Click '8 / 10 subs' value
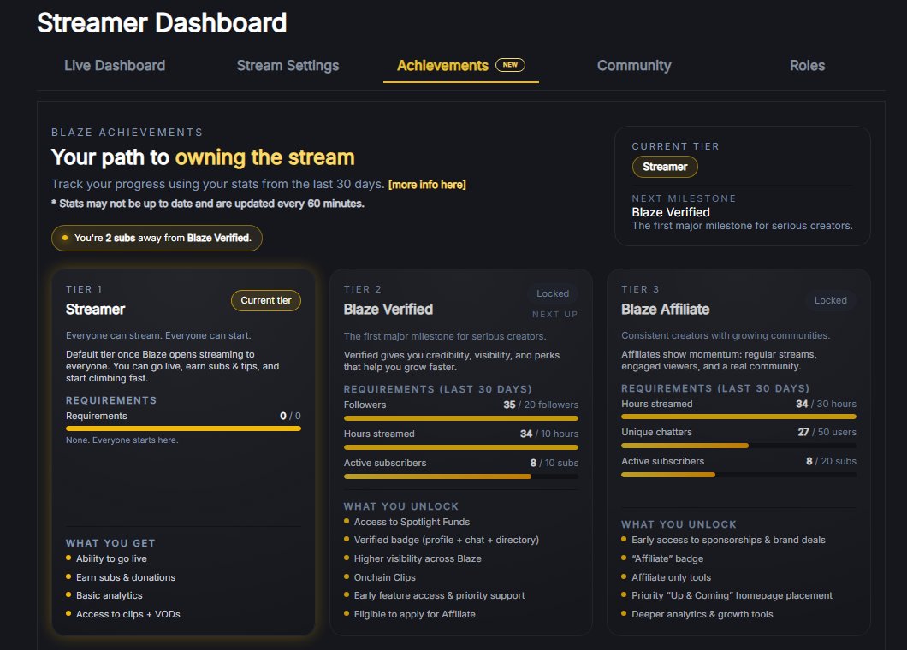Screen dimensions: 907x650 pos(554,463)
